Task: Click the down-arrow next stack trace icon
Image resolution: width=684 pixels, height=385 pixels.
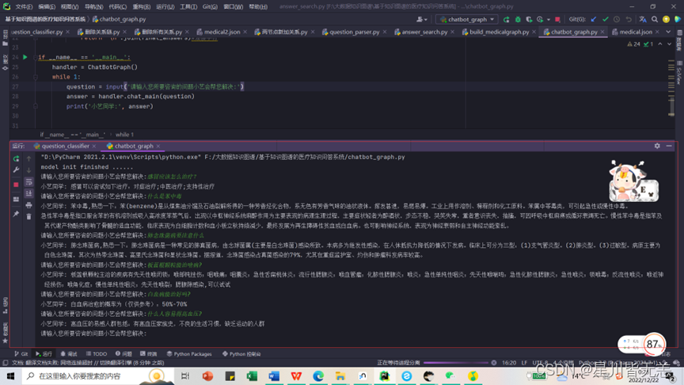Action: [x=28, y=170]
